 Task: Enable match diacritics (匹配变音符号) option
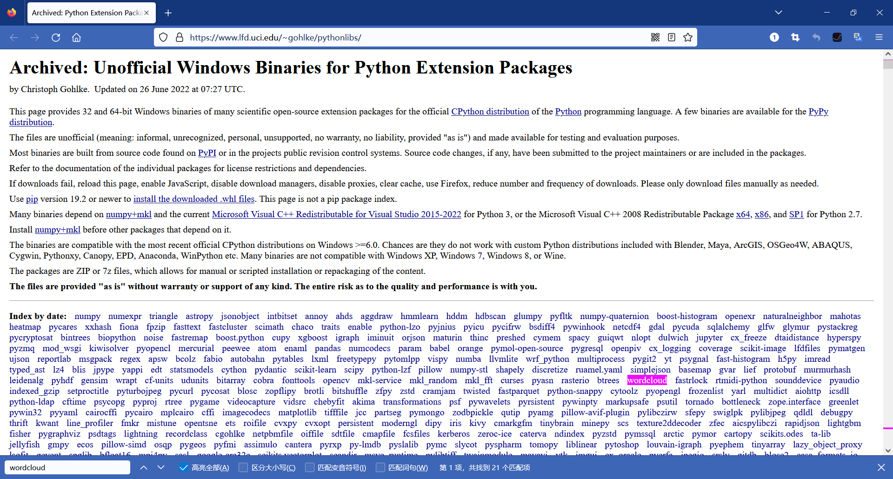(x=310, y=467)
